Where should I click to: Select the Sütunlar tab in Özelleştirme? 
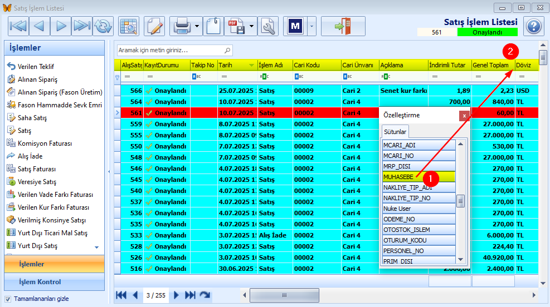[395, 132]
